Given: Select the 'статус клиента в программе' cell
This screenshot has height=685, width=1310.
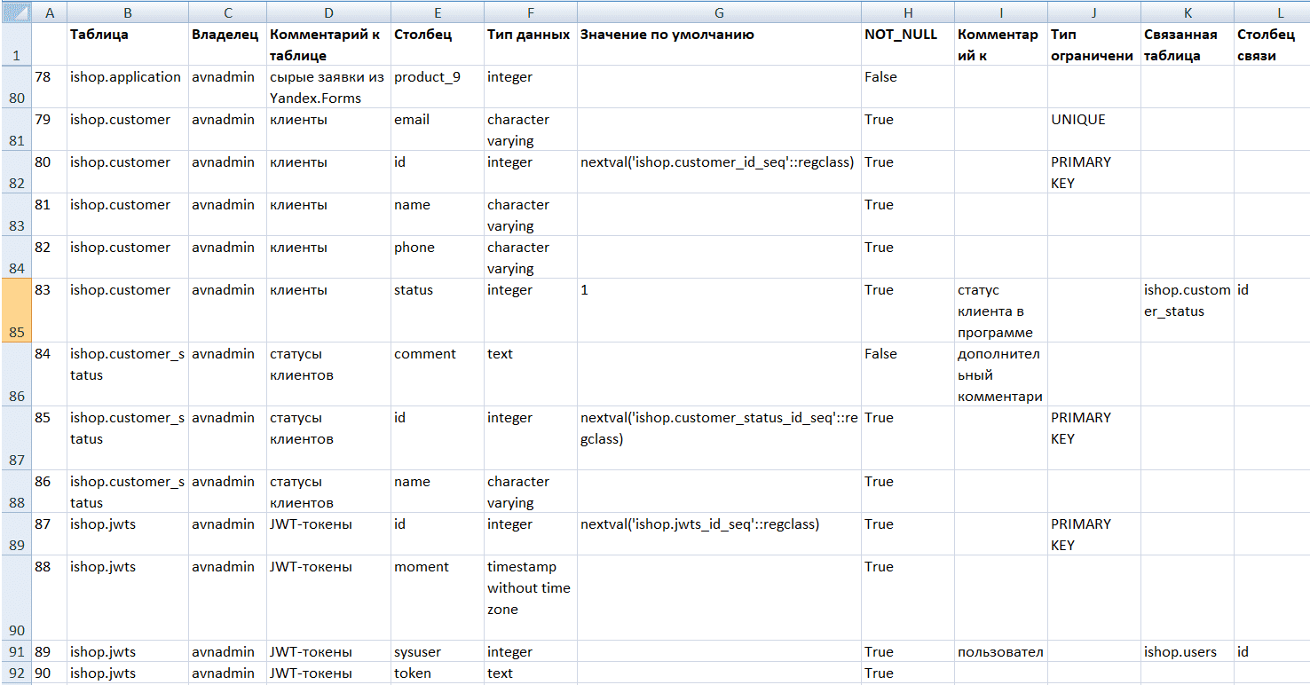Looking at the screenshot, I should point(1000,311).
